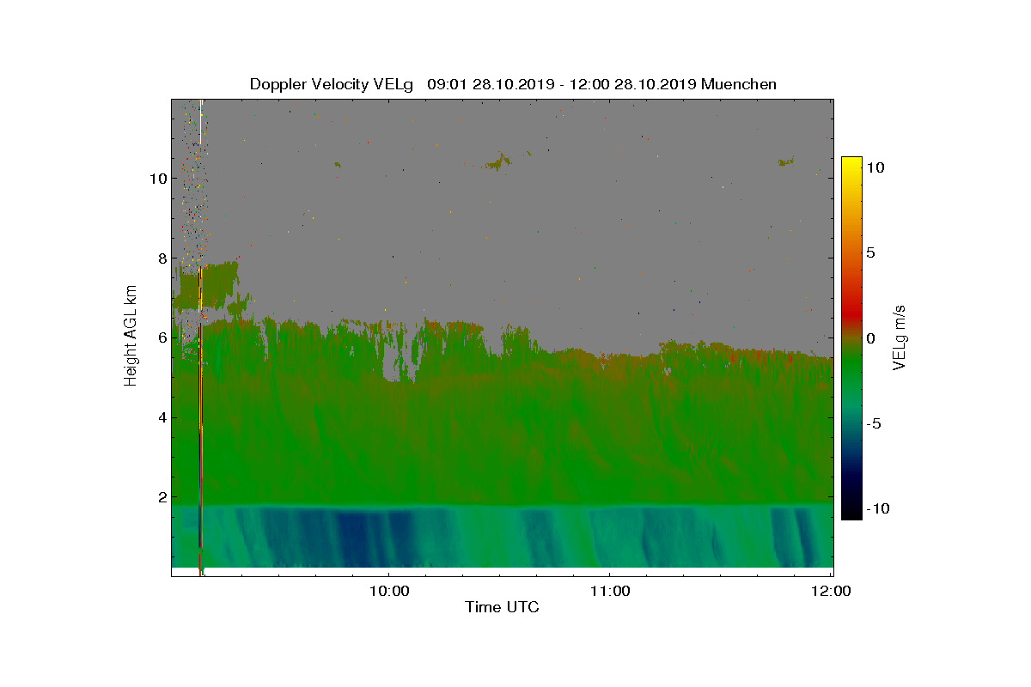The height and width of the screenshot is (687, 1031).
Task: Click the colorbar tick value 10
Action: pyautogui.click(x=875, y=168)
